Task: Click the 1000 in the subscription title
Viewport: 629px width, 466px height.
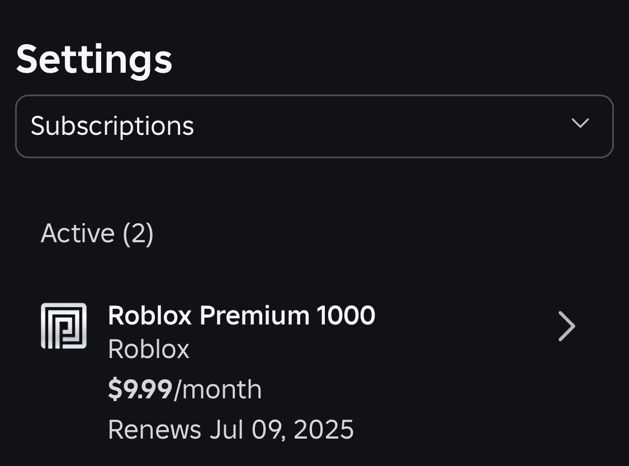Action: (x=346, y=316)
